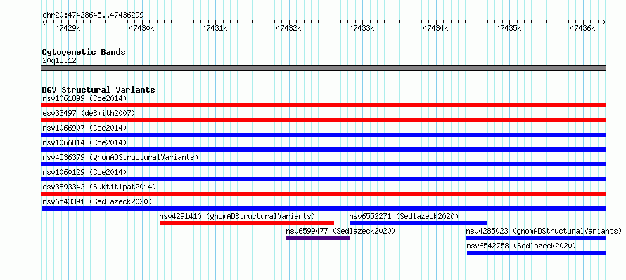Click the 47435k ruler tick label
The height and width of the screenshot is (280, 626).
(x=509, y=28)
